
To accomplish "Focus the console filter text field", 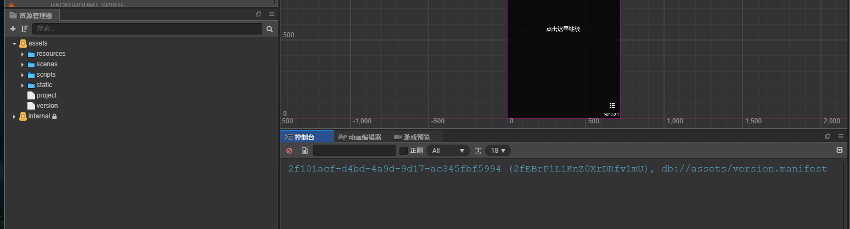I will (354, 151).
